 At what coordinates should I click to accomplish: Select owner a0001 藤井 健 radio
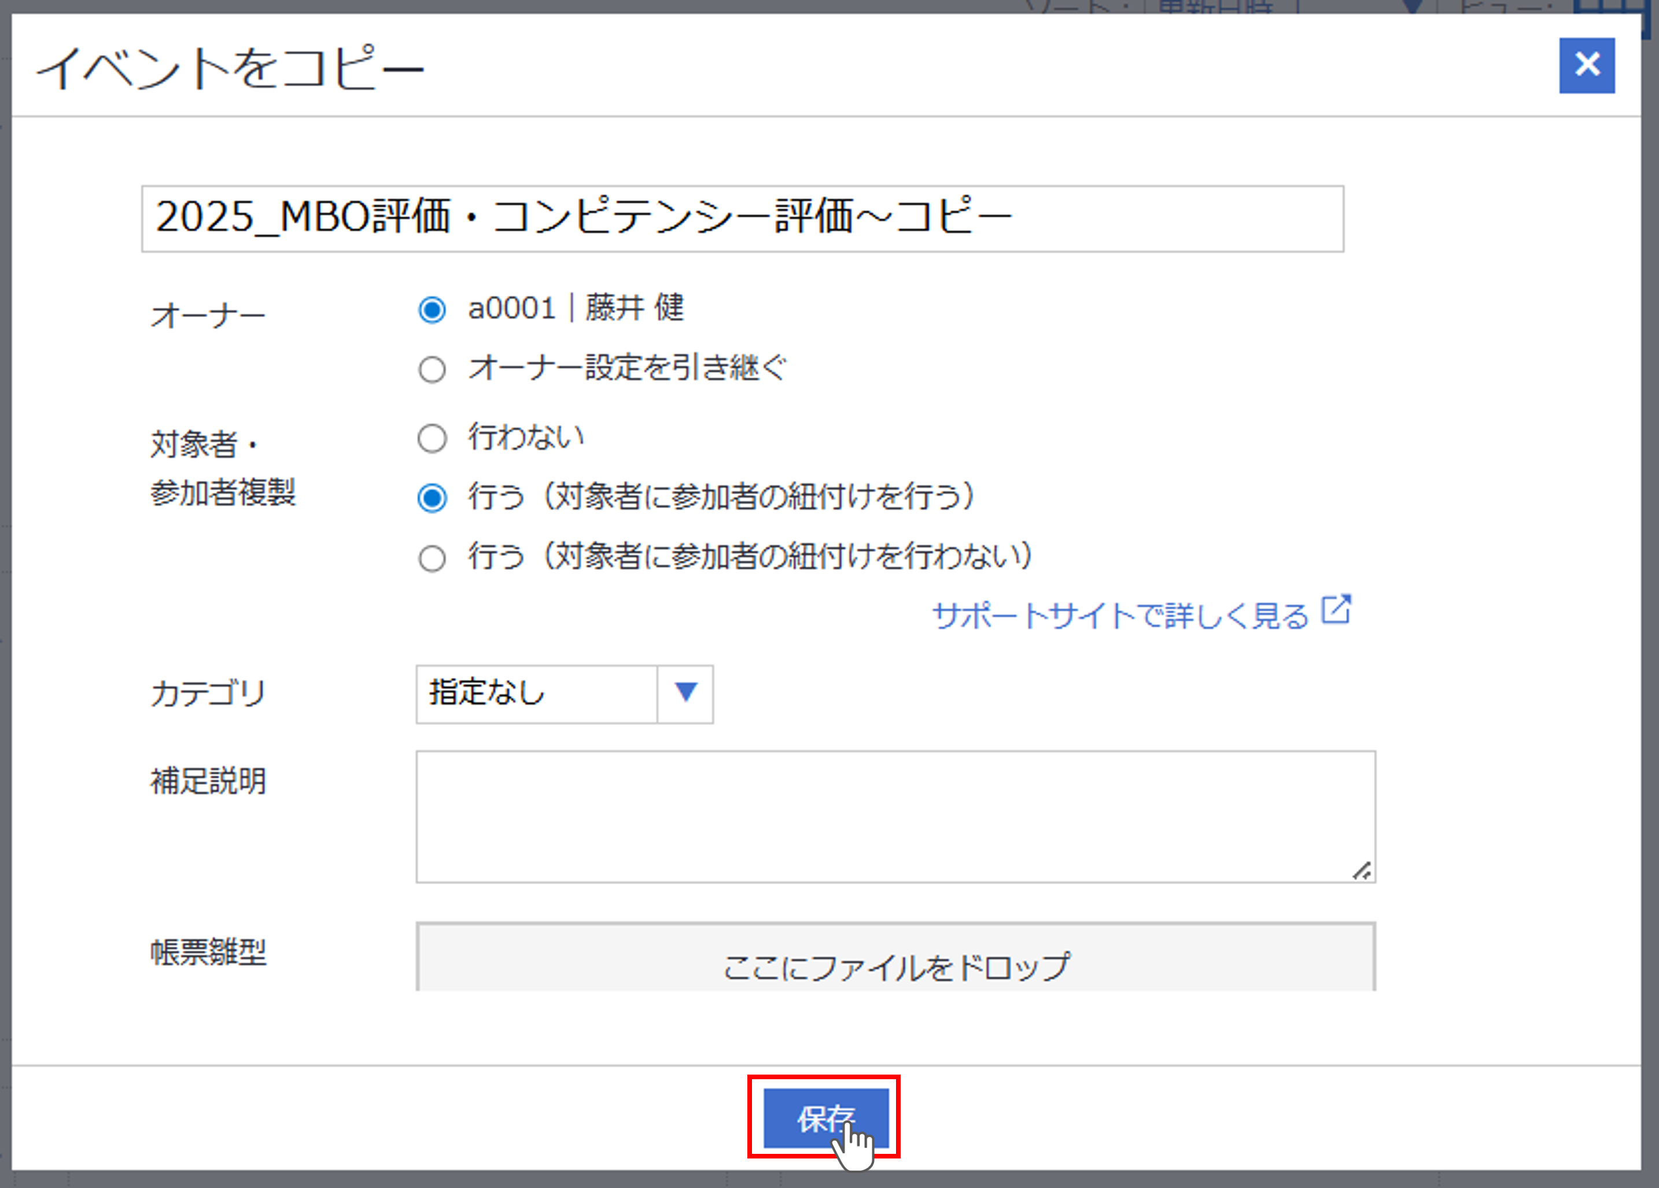point(432,310)
